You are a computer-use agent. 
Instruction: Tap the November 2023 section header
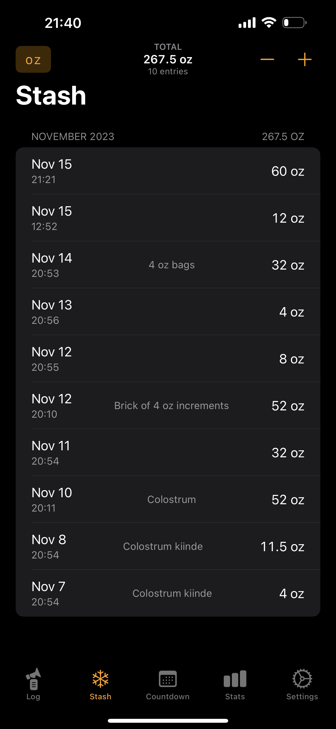[x=73, y=137]
